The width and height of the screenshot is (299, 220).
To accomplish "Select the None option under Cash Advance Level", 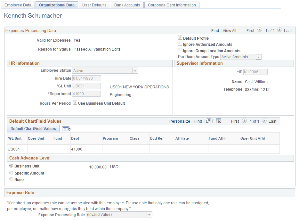I will pyautogui.click(x=11, y=179).
